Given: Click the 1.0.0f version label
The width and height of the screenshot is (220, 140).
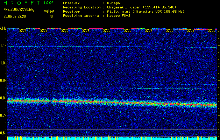Looking at the screenshot, I should coord(48,3).
